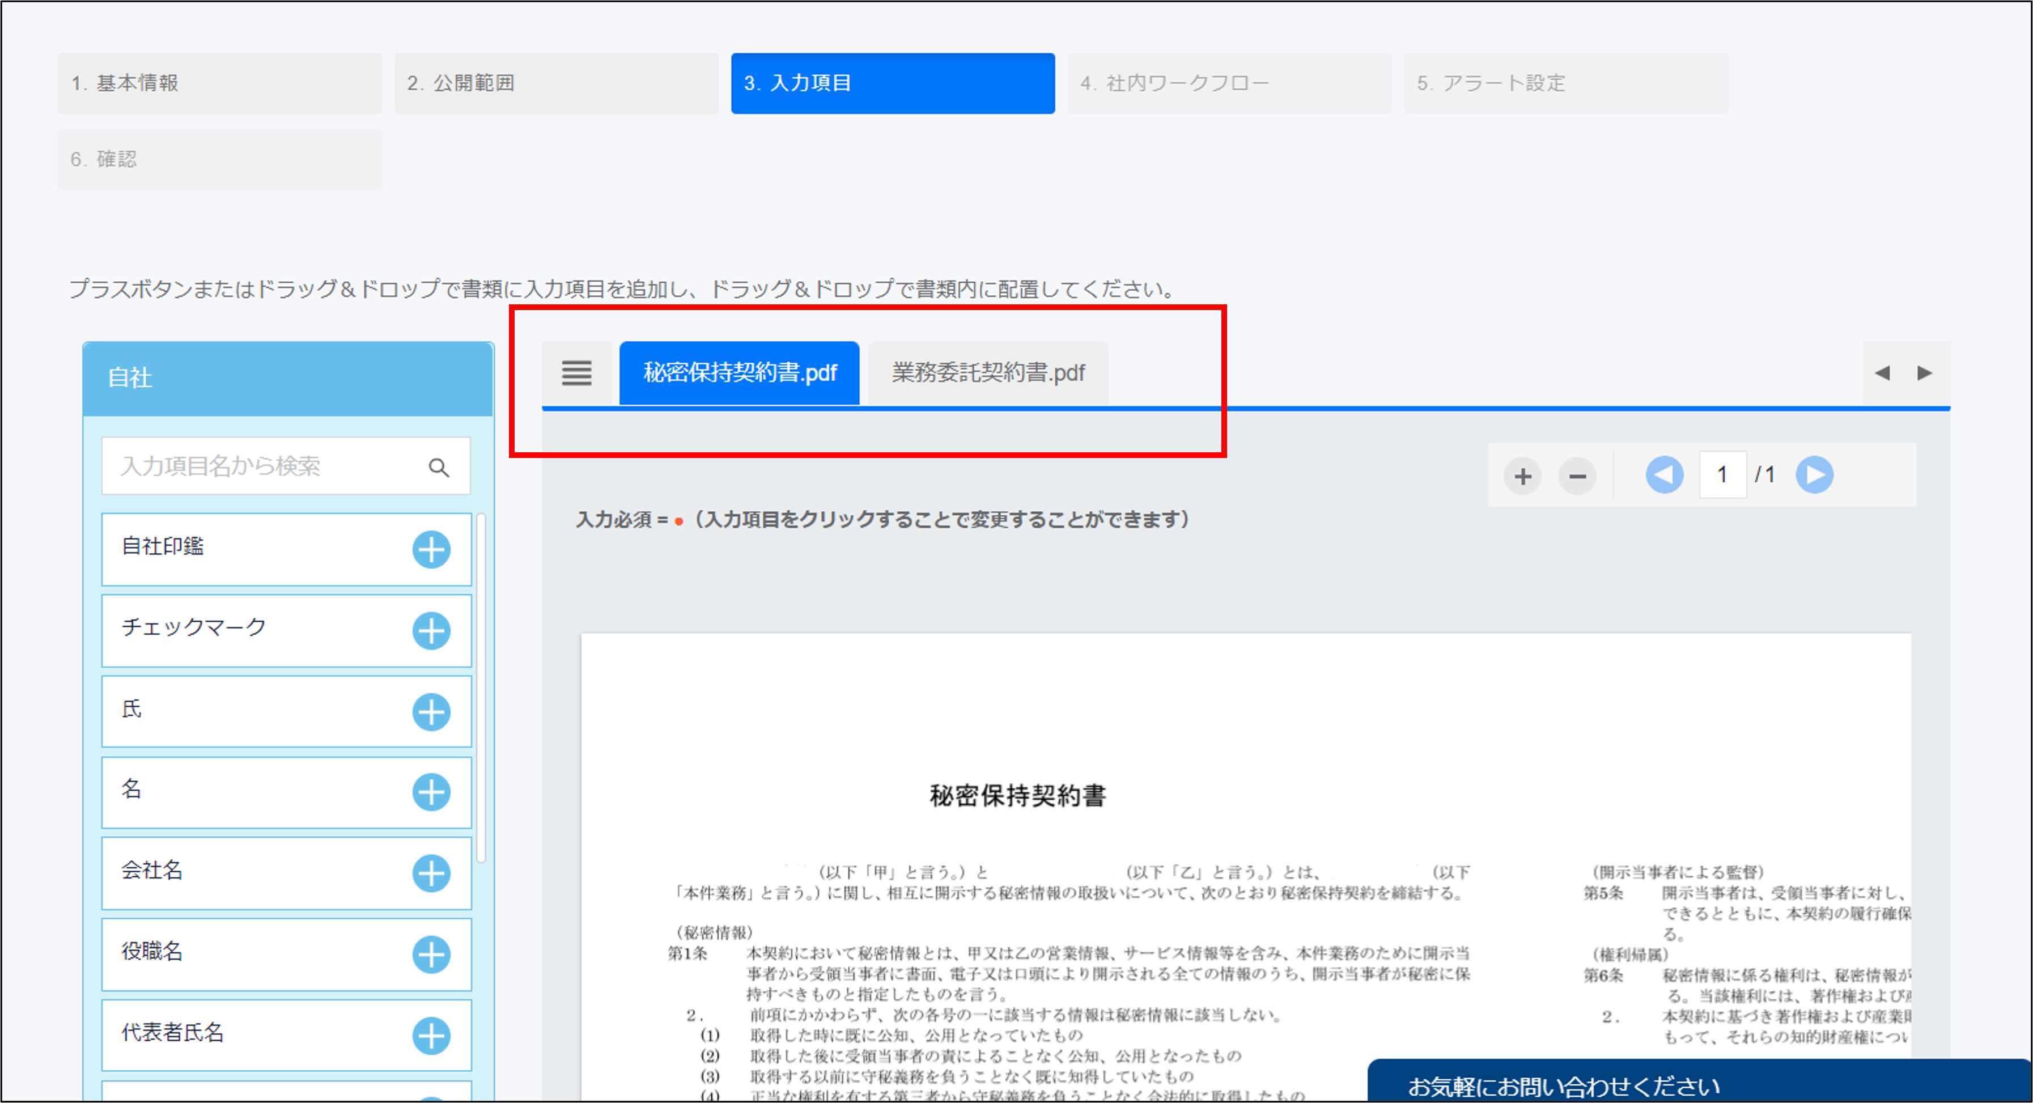The width and height of the screenshot is (2033, 1103).
Task: Go to step 1. 基本情報
Action: (219, 83)
